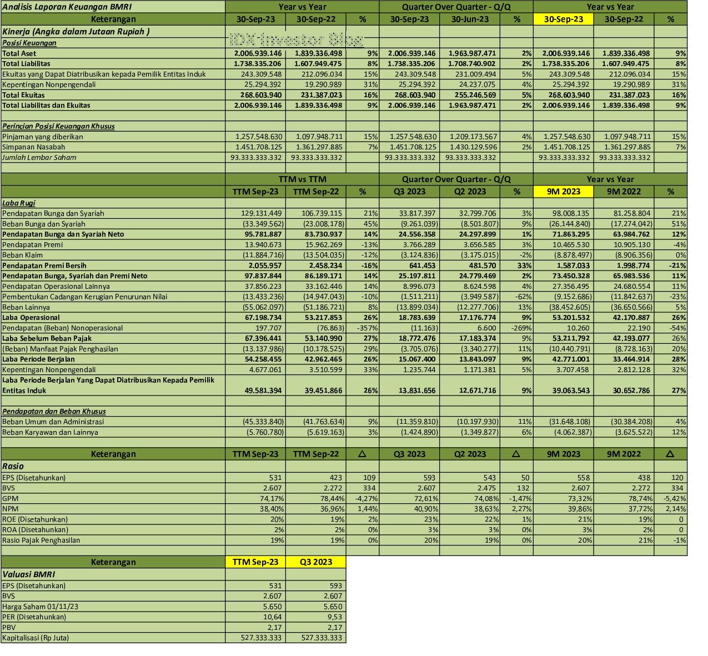708x656 pixels.
Task: Click the value '54.258.455'
Action: 263,359
